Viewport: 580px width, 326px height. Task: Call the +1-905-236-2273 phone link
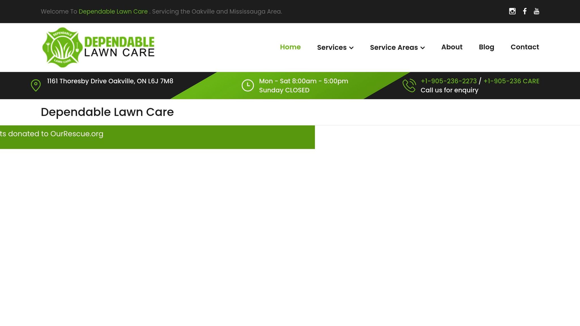click(x=449, y=81)
